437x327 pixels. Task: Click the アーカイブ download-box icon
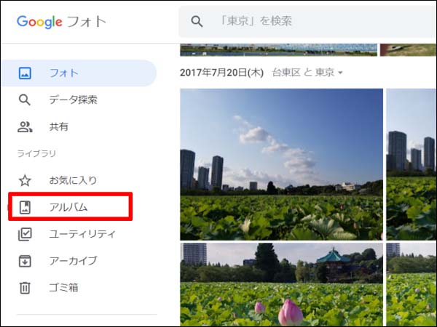25,261
